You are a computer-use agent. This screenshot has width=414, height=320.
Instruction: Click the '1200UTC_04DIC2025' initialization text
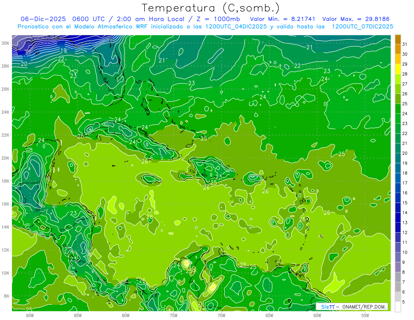[236, 26]
